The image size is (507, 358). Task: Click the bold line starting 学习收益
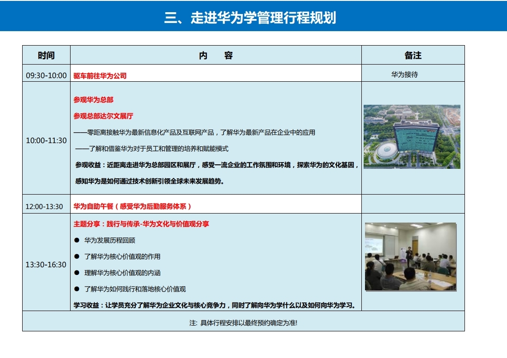tap(214, 305)
